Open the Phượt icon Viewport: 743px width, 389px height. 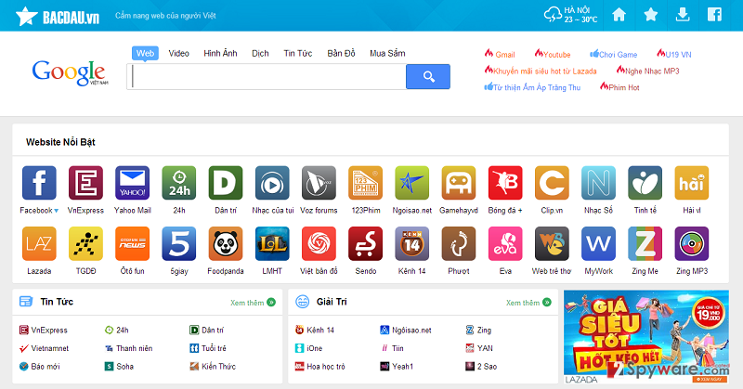(x=459, y=243)
